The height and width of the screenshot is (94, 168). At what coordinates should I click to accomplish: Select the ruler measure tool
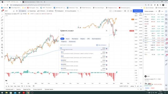(2, 38)
